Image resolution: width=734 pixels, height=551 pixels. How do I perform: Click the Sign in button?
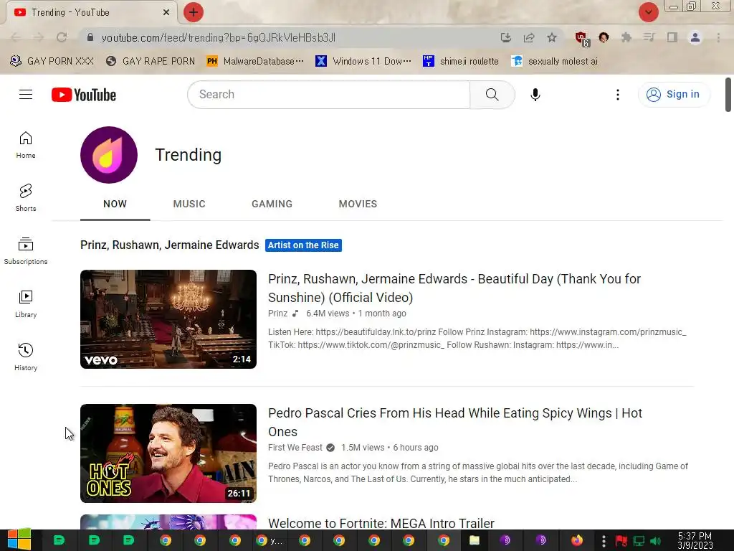(673, 94)
